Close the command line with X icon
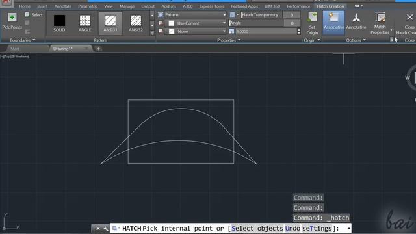The height and width of the screenshot is (234, 416). pyautogui.click(x=98, y=228)
